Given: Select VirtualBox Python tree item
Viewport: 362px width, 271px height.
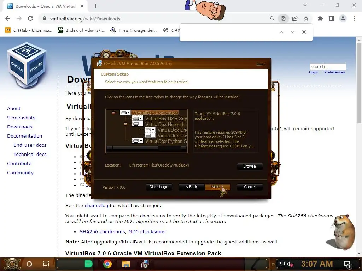Looking at the screenshot, I should [166, 141].
